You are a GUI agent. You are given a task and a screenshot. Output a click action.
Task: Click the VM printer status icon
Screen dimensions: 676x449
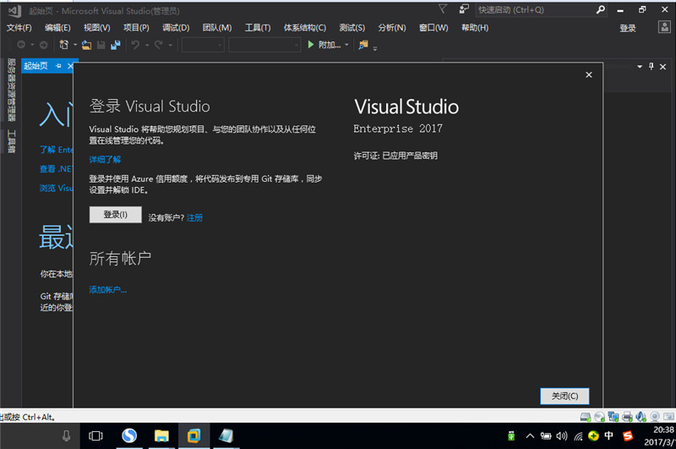627,417
